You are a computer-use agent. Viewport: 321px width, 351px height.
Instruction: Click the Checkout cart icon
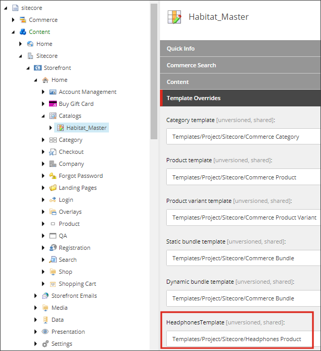coord(53,152)
